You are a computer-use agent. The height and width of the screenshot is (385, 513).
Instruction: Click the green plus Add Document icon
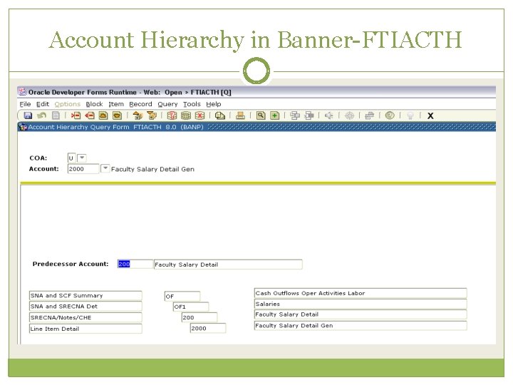click(x=275, y=115)
